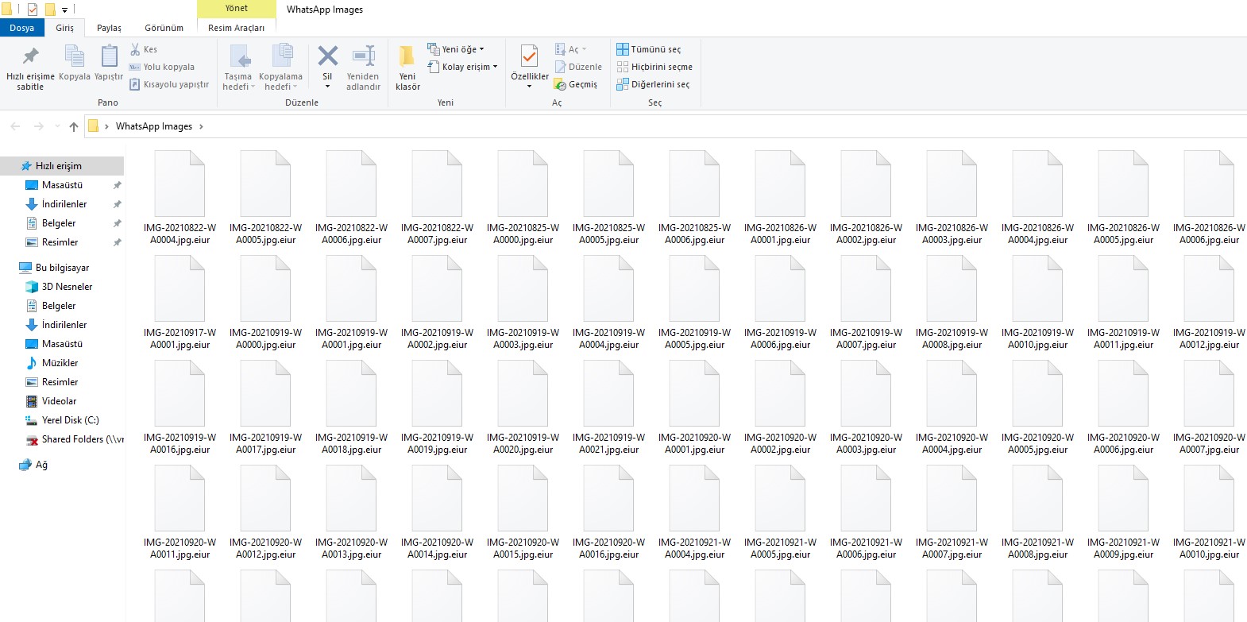Image resolution: width=1247 pixels, height=622 pixels.
Task: Open Özellikler using the checkmark icon
Action: [x=529, y=56]
